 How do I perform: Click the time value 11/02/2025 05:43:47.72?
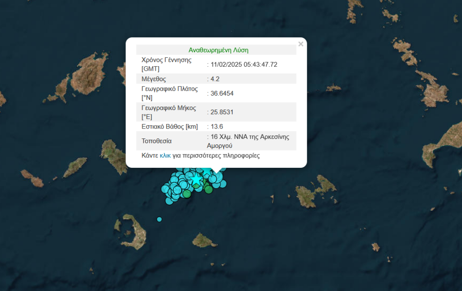coord(244,65)
